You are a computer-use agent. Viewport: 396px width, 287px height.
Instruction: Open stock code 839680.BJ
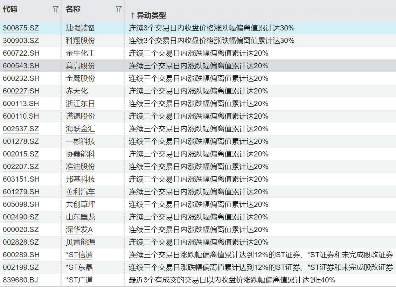20,280
